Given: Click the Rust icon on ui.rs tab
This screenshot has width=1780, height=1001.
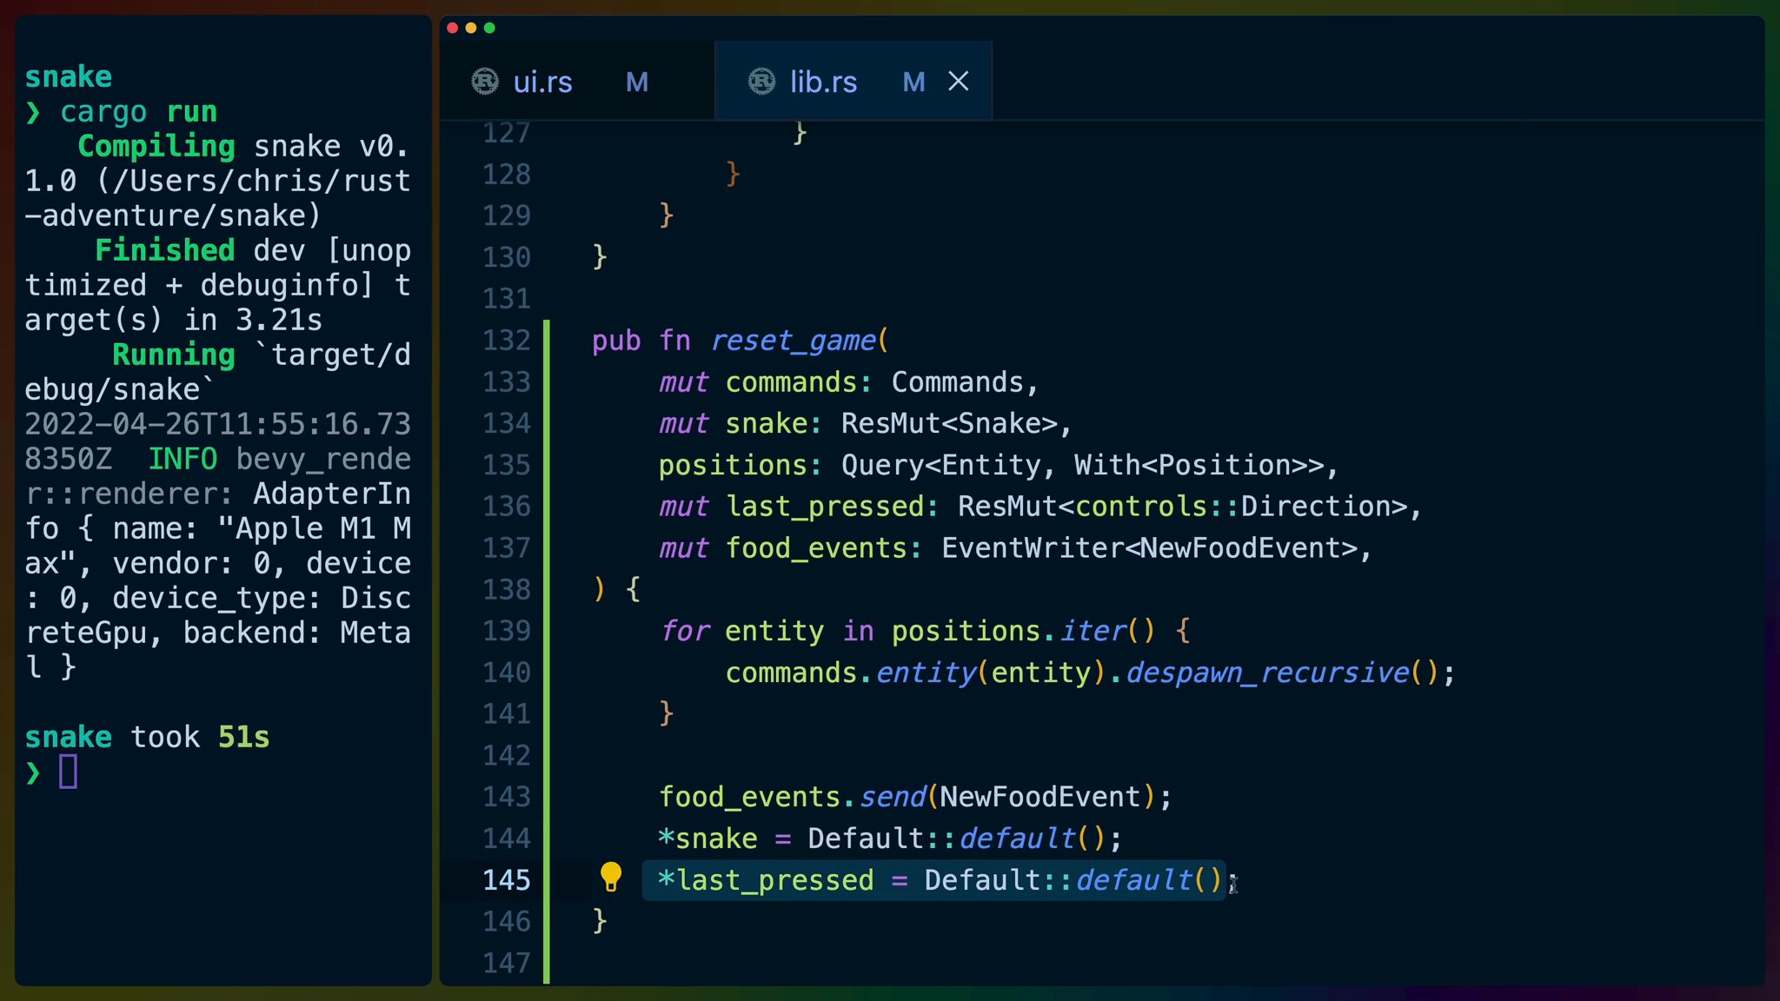Looking at the screenshot, I should [x=485, y=81].
